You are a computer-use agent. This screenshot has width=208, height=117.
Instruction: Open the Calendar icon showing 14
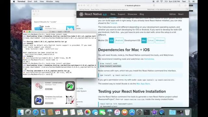tap(58, 112)
